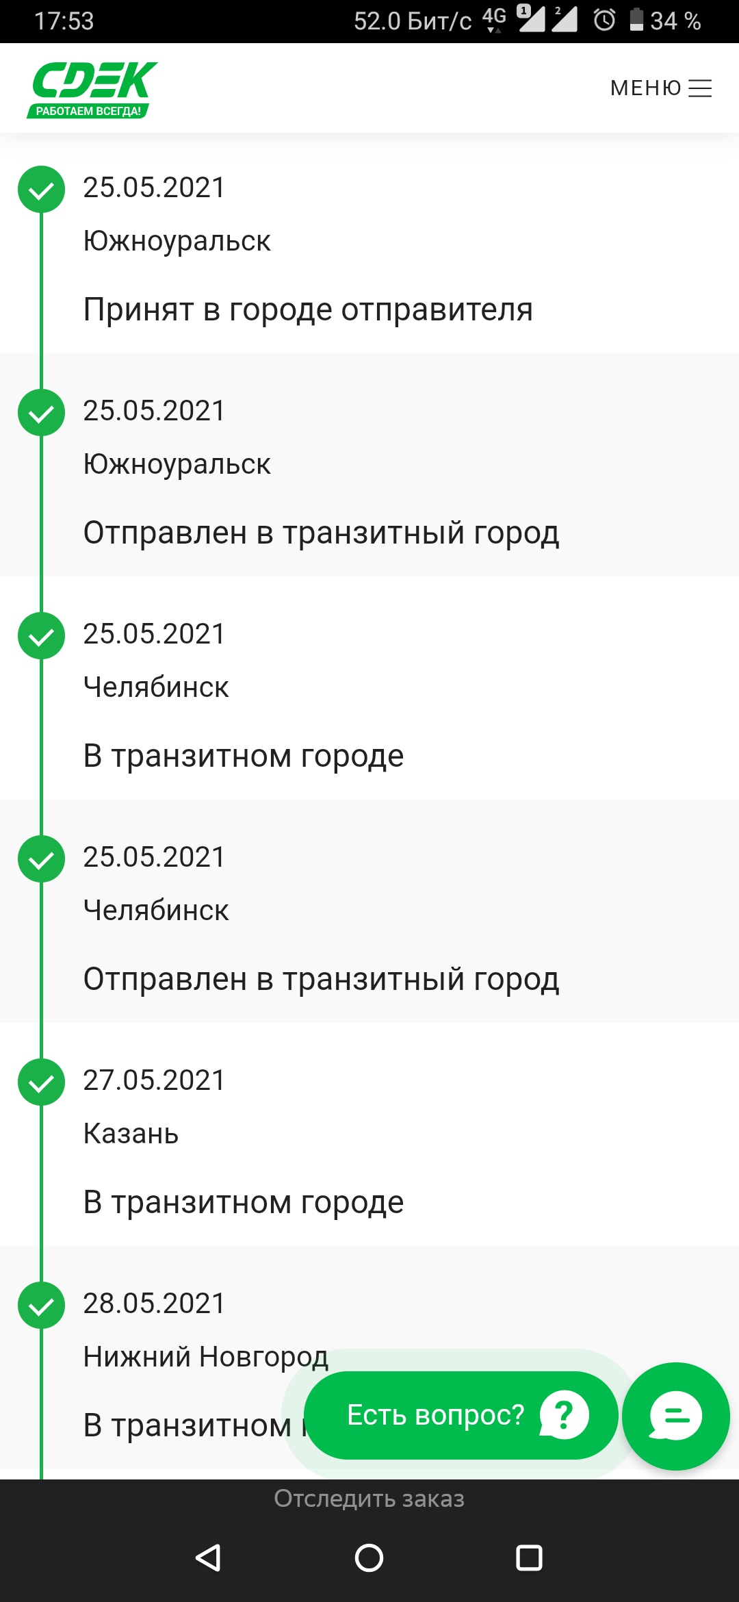
Task: Tap the 'Есть вопрос?' button
Action: click(x=461, y=1415)
